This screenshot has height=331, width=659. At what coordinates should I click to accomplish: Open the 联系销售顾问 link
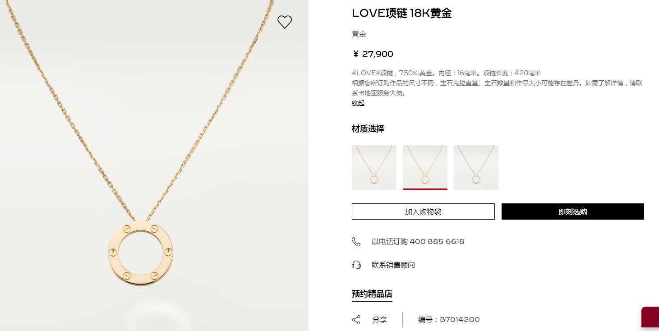(393, 265)
